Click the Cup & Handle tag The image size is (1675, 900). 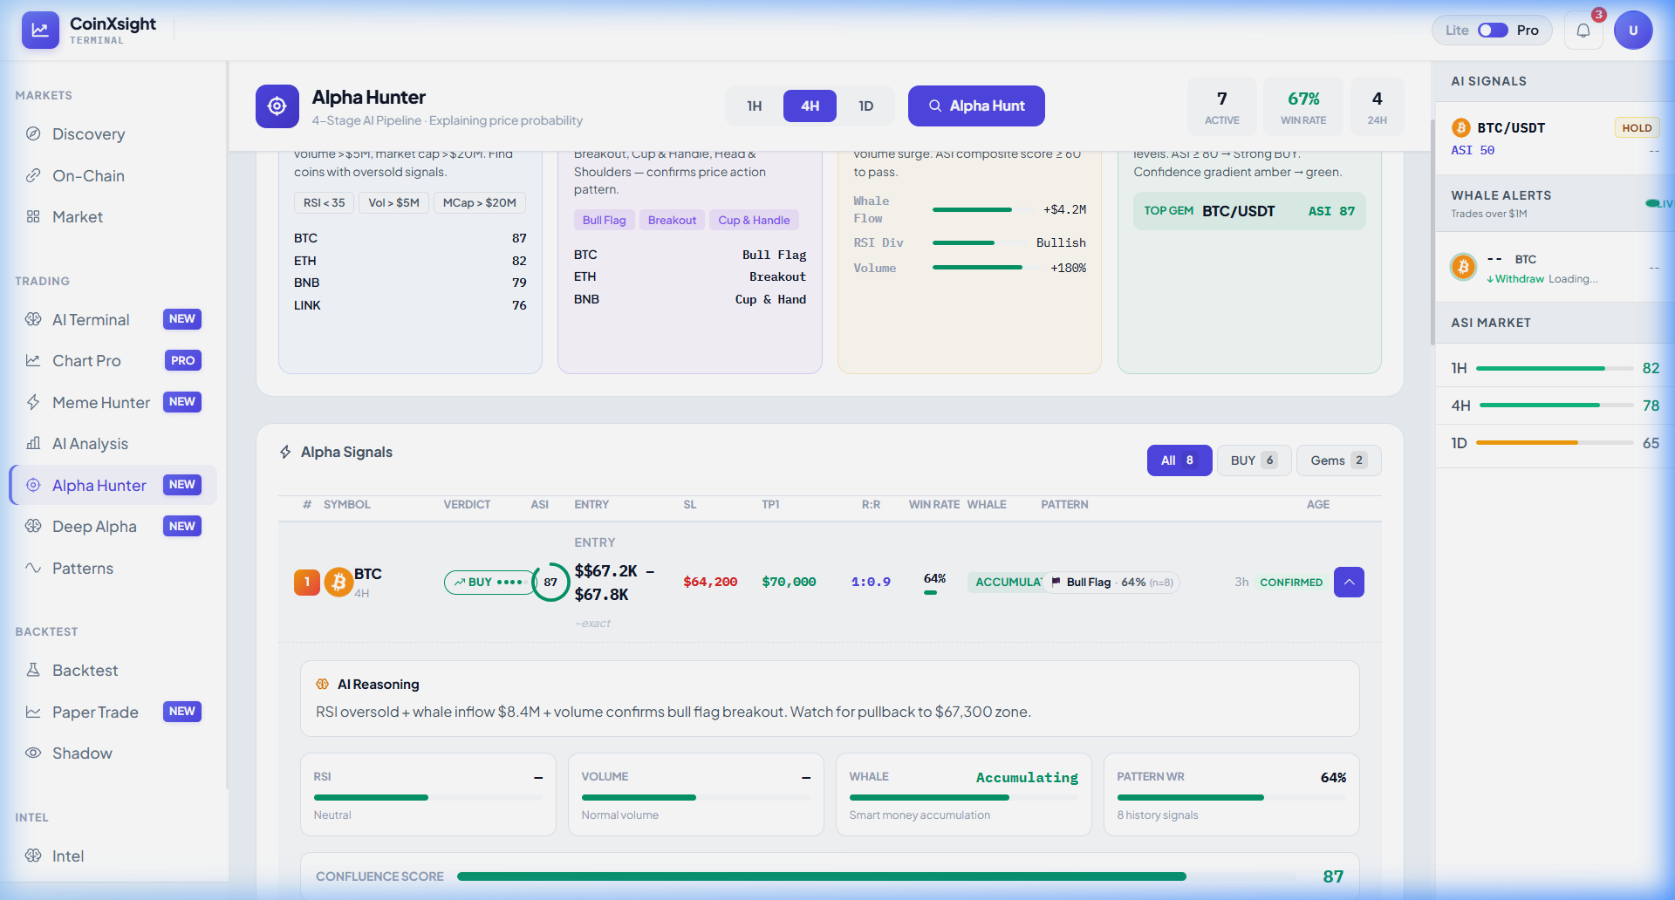click(x=754, y=221)
